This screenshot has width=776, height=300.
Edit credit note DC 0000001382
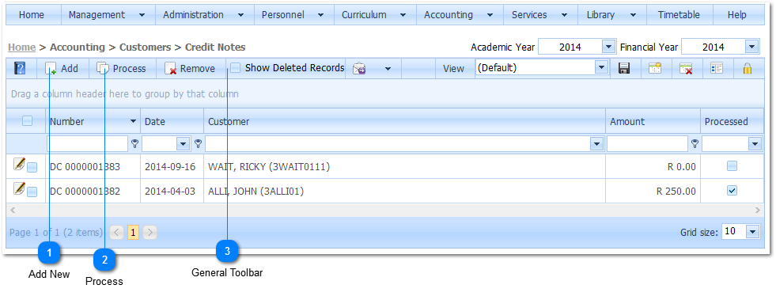coord(19,188)
